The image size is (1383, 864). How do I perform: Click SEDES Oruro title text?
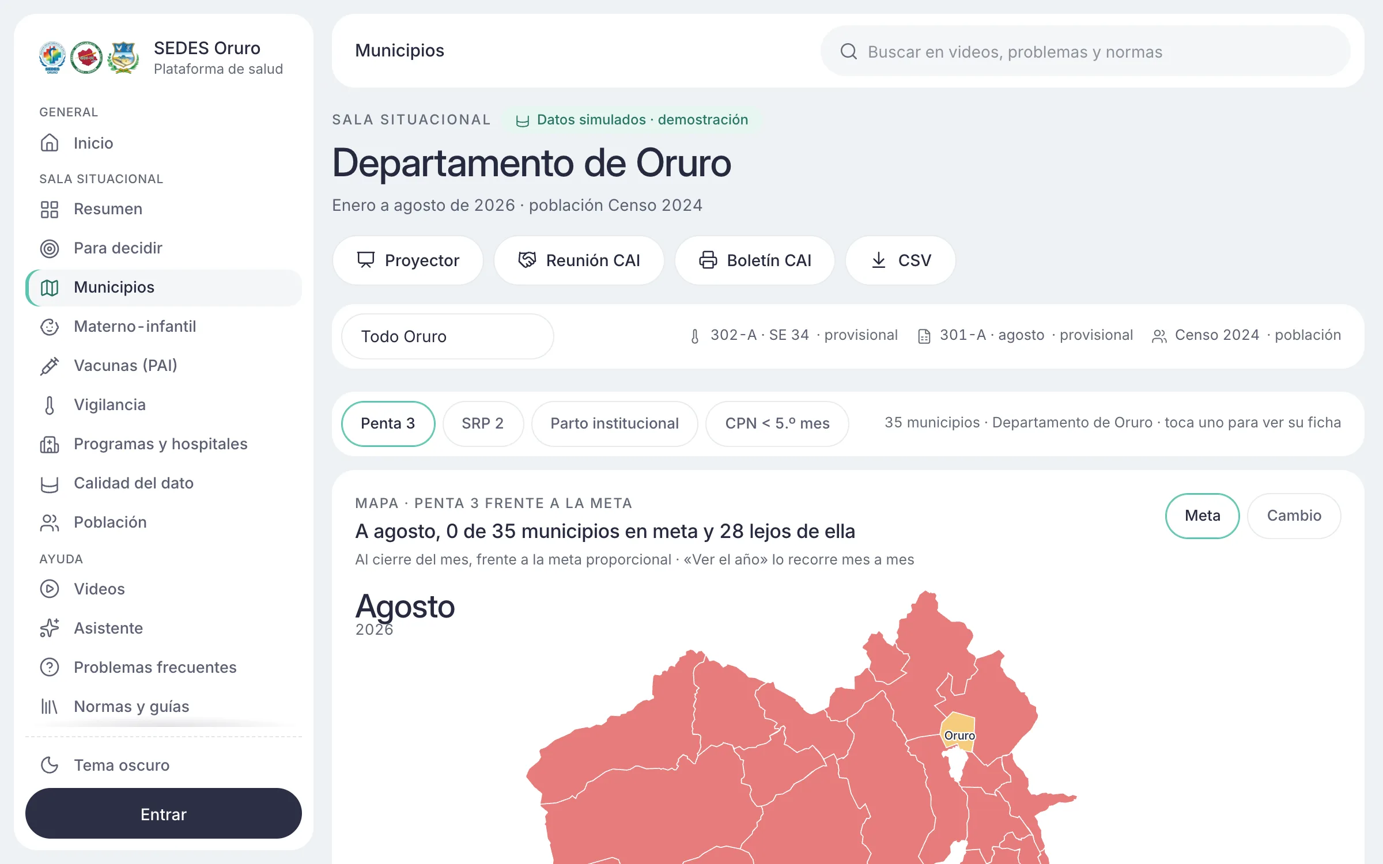tap(207, 48)
